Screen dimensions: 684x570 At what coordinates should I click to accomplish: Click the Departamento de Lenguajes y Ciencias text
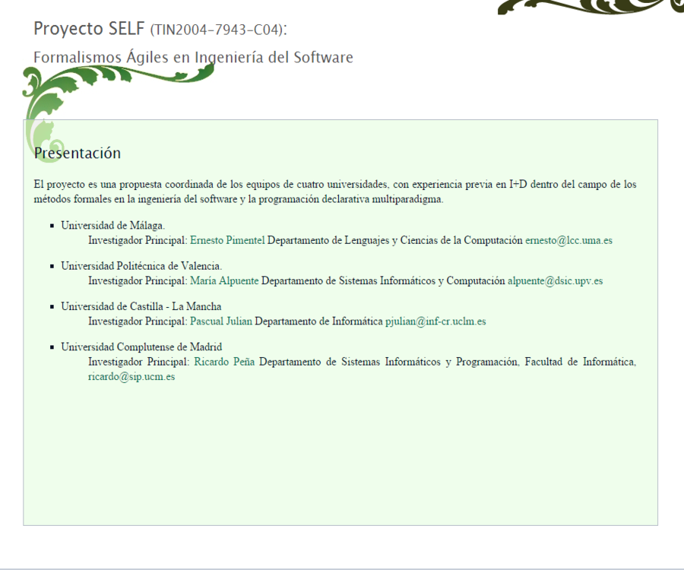click(394, 240)
